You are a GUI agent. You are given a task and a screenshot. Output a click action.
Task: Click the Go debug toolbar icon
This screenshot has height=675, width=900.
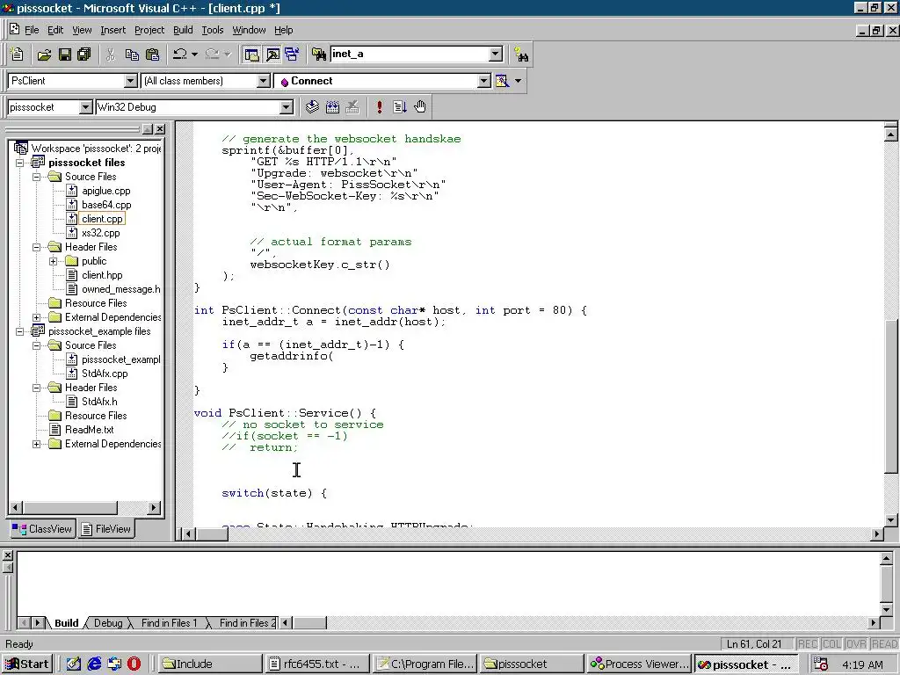pyautogui.click(x=400, y=106)
